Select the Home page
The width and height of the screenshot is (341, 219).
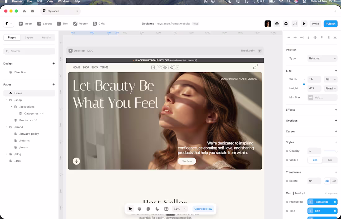[29, 93]
